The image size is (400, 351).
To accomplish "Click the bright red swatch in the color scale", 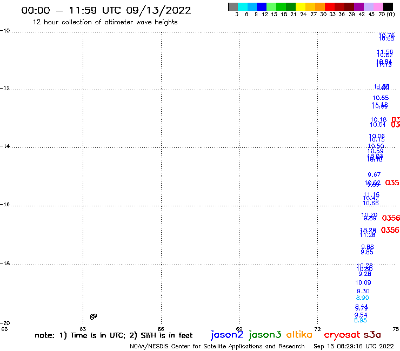I will pyautogui.click(x=330, y=6).
